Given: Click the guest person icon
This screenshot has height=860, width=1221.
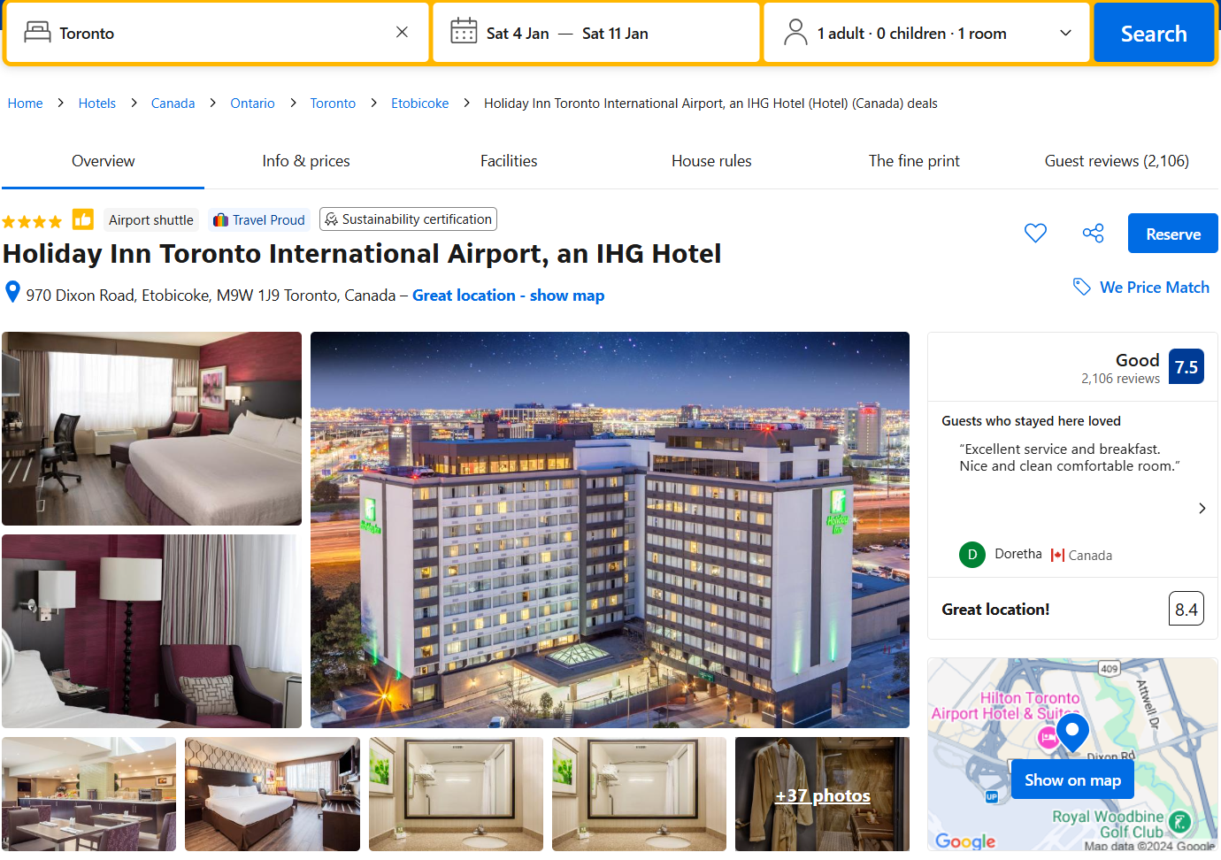Looking at the screenshot, I should click(x=795, y=33).
